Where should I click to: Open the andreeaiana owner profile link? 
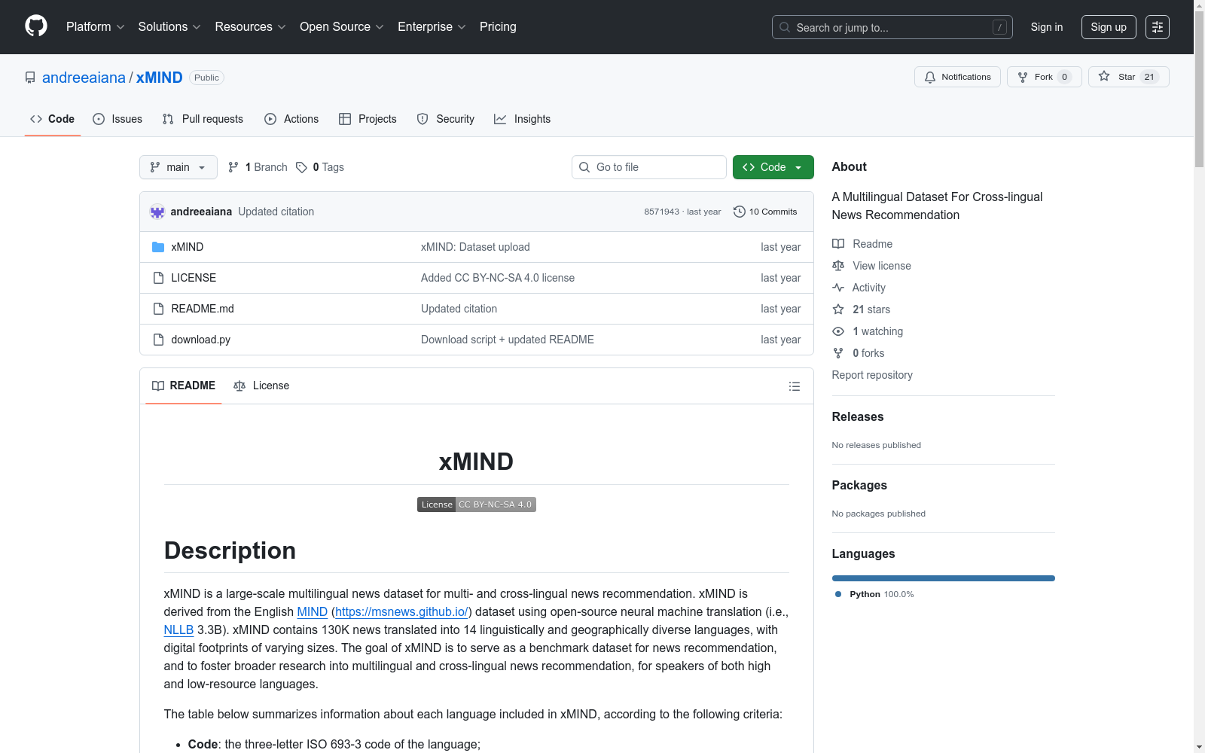click(x=84, y=78)
